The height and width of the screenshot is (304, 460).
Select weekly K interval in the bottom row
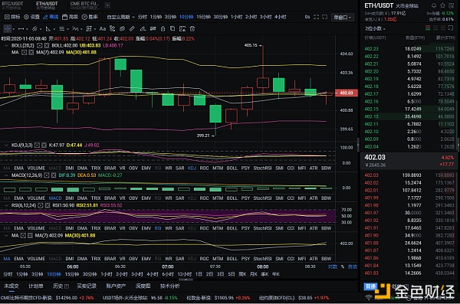[242, 274]
